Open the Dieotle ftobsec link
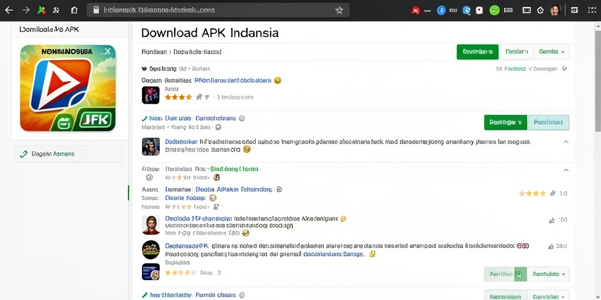Image resolution: width=601 pixels, height=300 pixels. click(185, 198)
